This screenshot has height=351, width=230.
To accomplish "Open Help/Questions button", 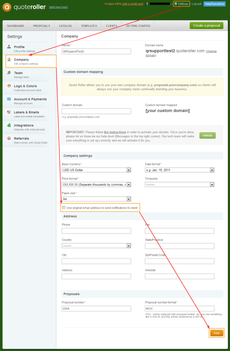I will pyautogui.click(x=214, y=4).
